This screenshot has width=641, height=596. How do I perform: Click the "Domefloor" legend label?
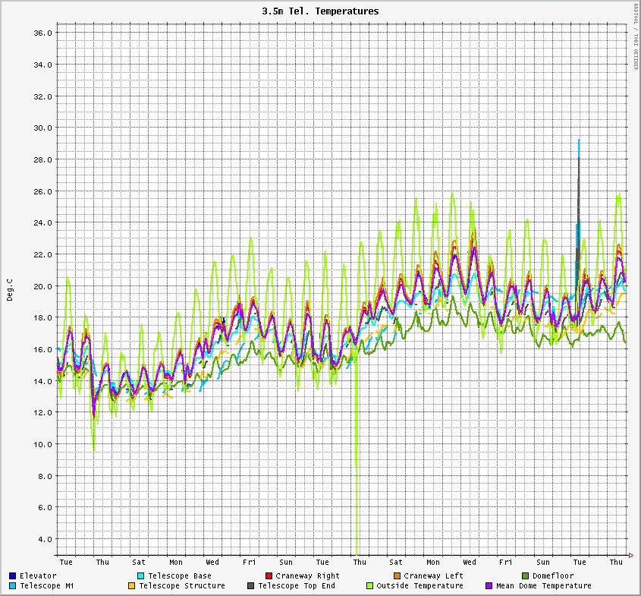[553, 576]
